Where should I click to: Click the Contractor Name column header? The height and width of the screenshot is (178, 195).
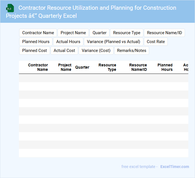(38, 67)
